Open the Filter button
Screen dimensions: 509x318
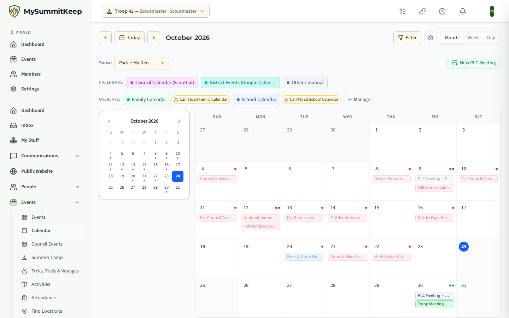coord(407,38)
